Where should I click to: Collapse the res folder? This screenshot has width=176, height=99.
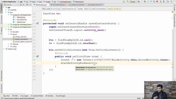[x=6, y=29]
